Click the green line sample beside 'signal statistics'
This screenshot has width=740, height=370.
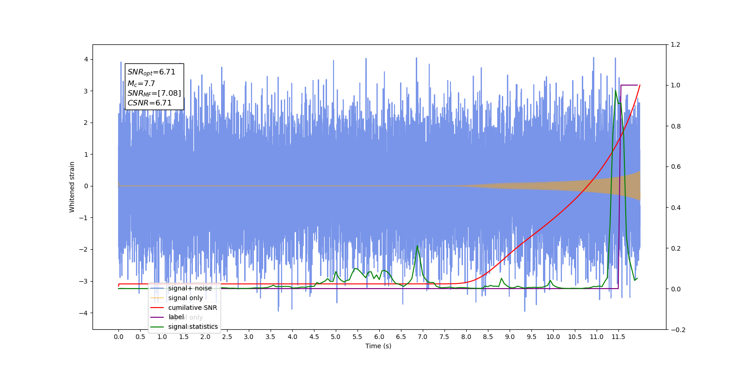[157, 327]
